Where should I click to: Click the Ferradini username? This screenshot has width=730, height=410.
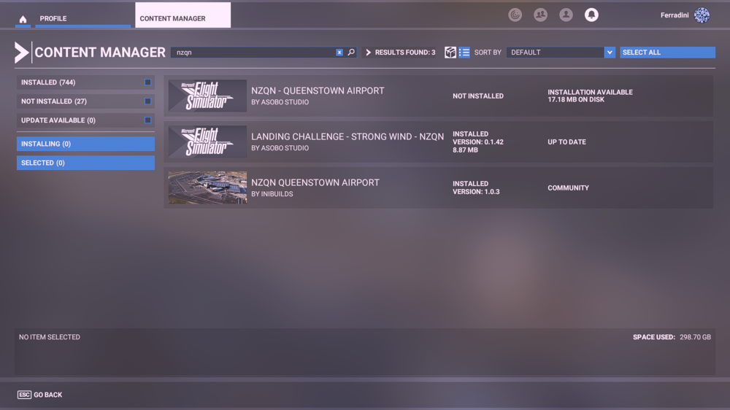coord(674,15)
